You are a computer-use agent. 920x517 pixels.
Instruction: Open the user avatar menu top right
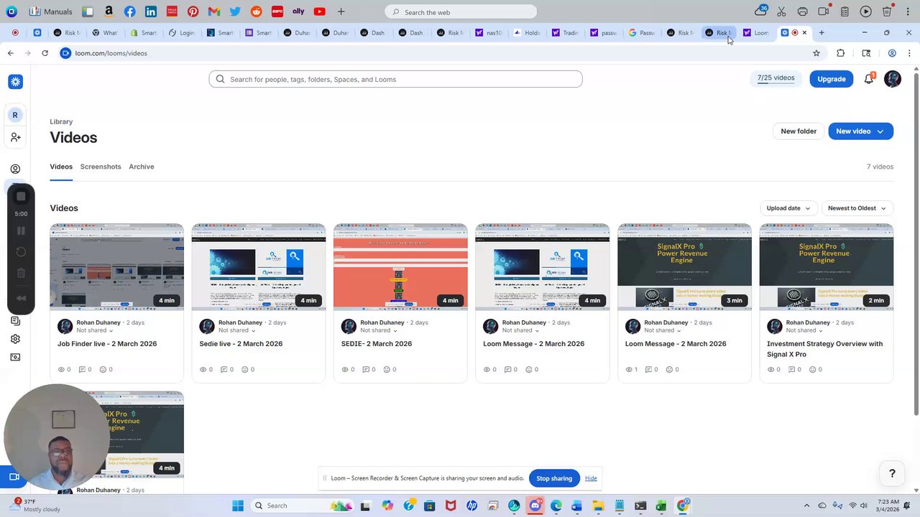click(x=893, y=79)
